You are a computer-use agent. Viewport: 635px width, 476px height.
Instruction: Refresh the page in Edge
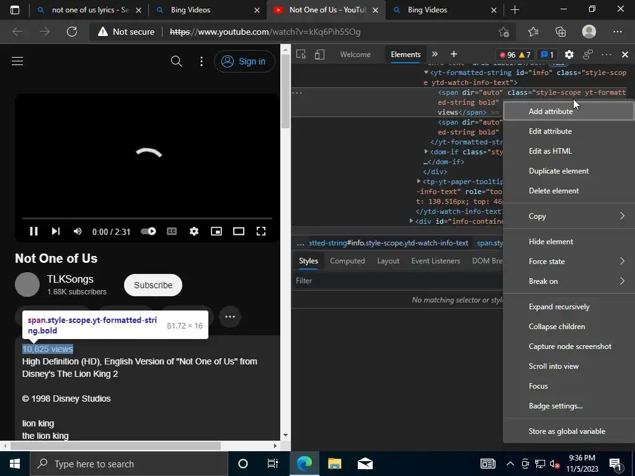(x=72, y=32)
